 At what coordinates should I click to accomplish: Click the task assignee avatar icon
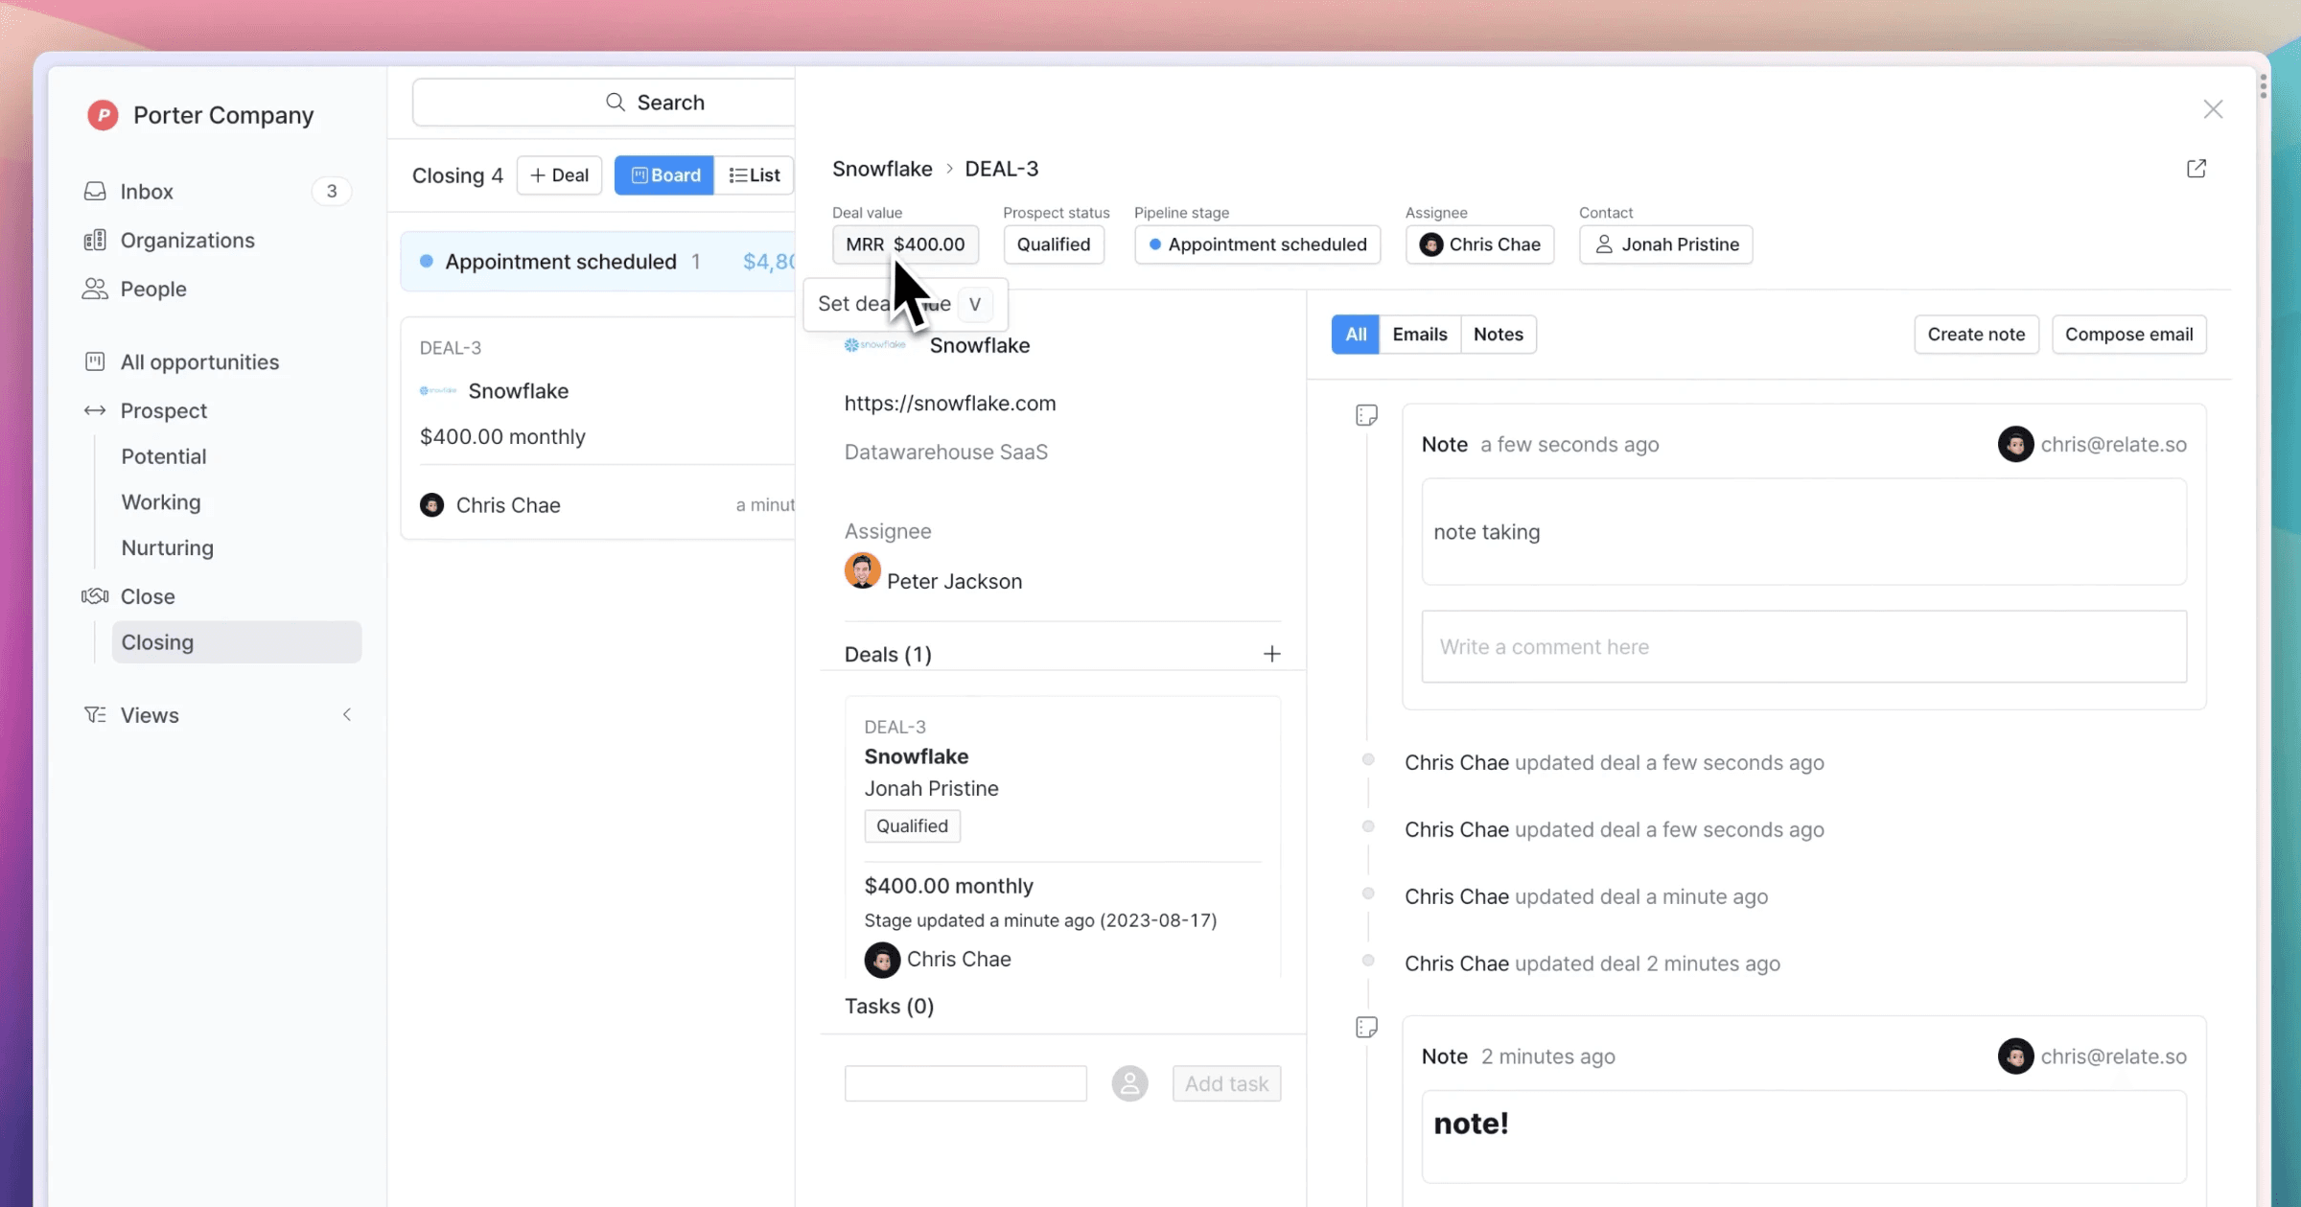1129,1083
